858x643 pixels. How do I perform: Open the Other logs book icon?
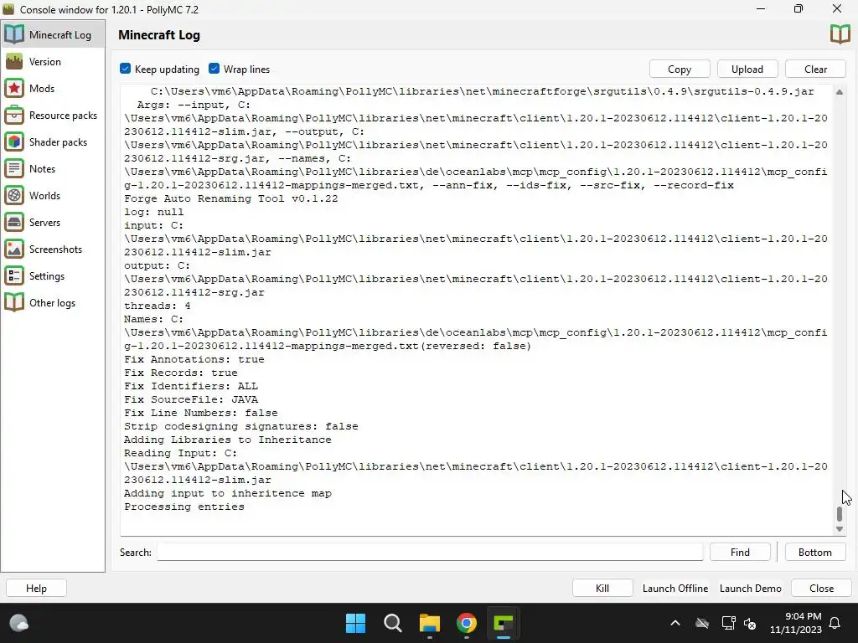pos(14,302)
